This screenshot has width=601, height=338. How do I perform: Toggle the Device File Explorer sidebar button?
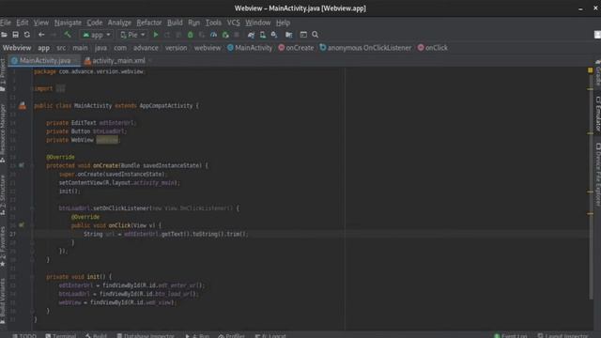[597, 174]
